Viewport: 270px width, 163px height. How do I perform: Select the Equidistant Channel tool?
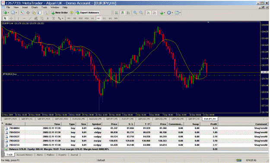pyautogui.click(x=36, y=18)
